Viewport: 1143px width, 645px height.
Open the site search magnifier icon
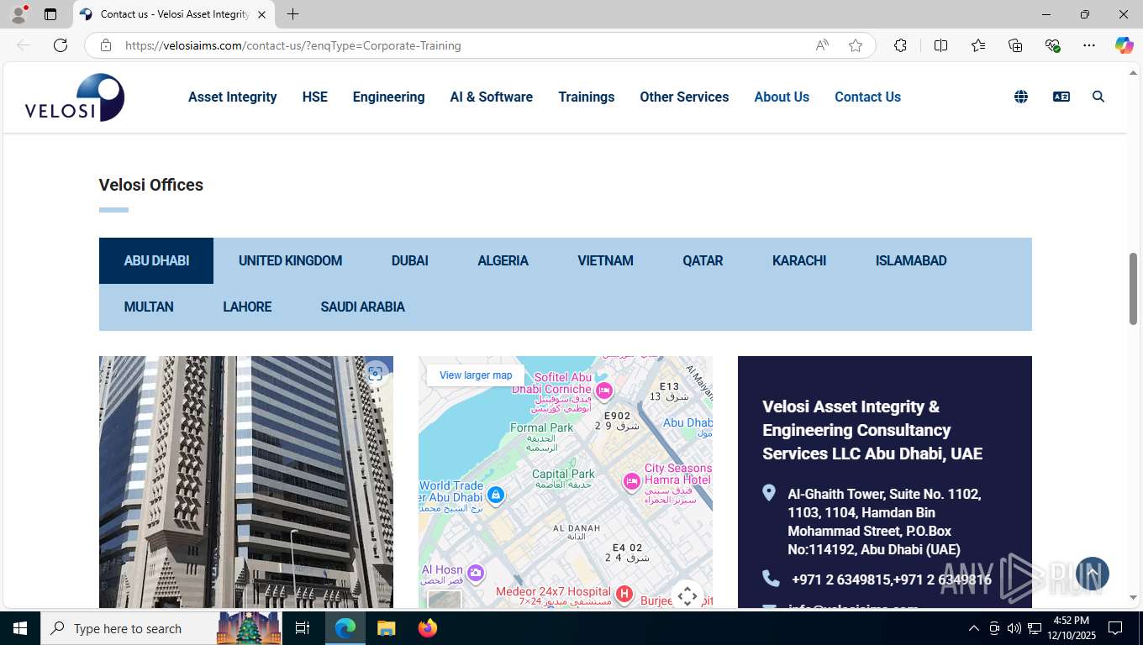[x=1098, y=97]
